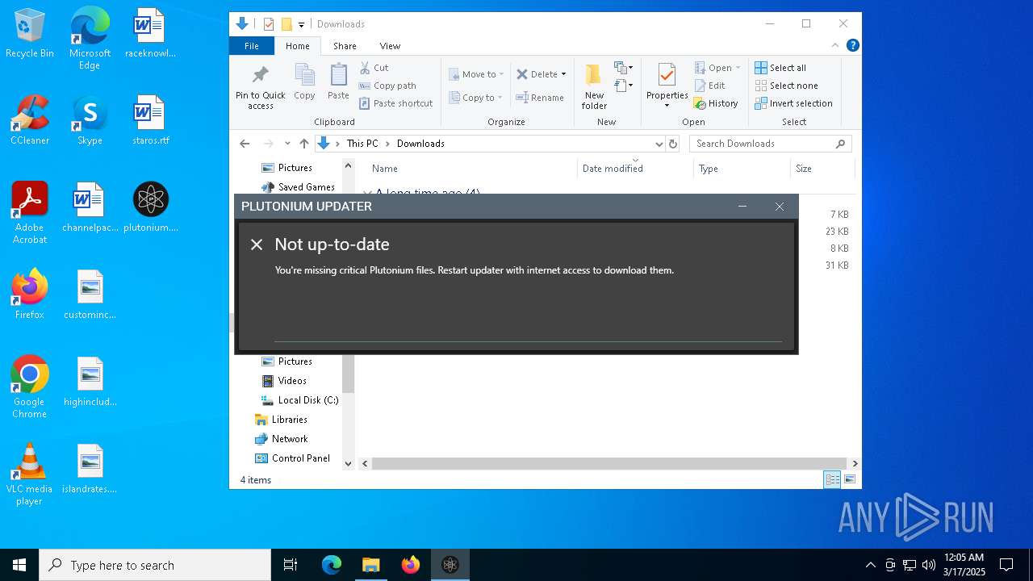Click horizontal scrollbar in file list
1033x581 pixels.
[611, 464]
